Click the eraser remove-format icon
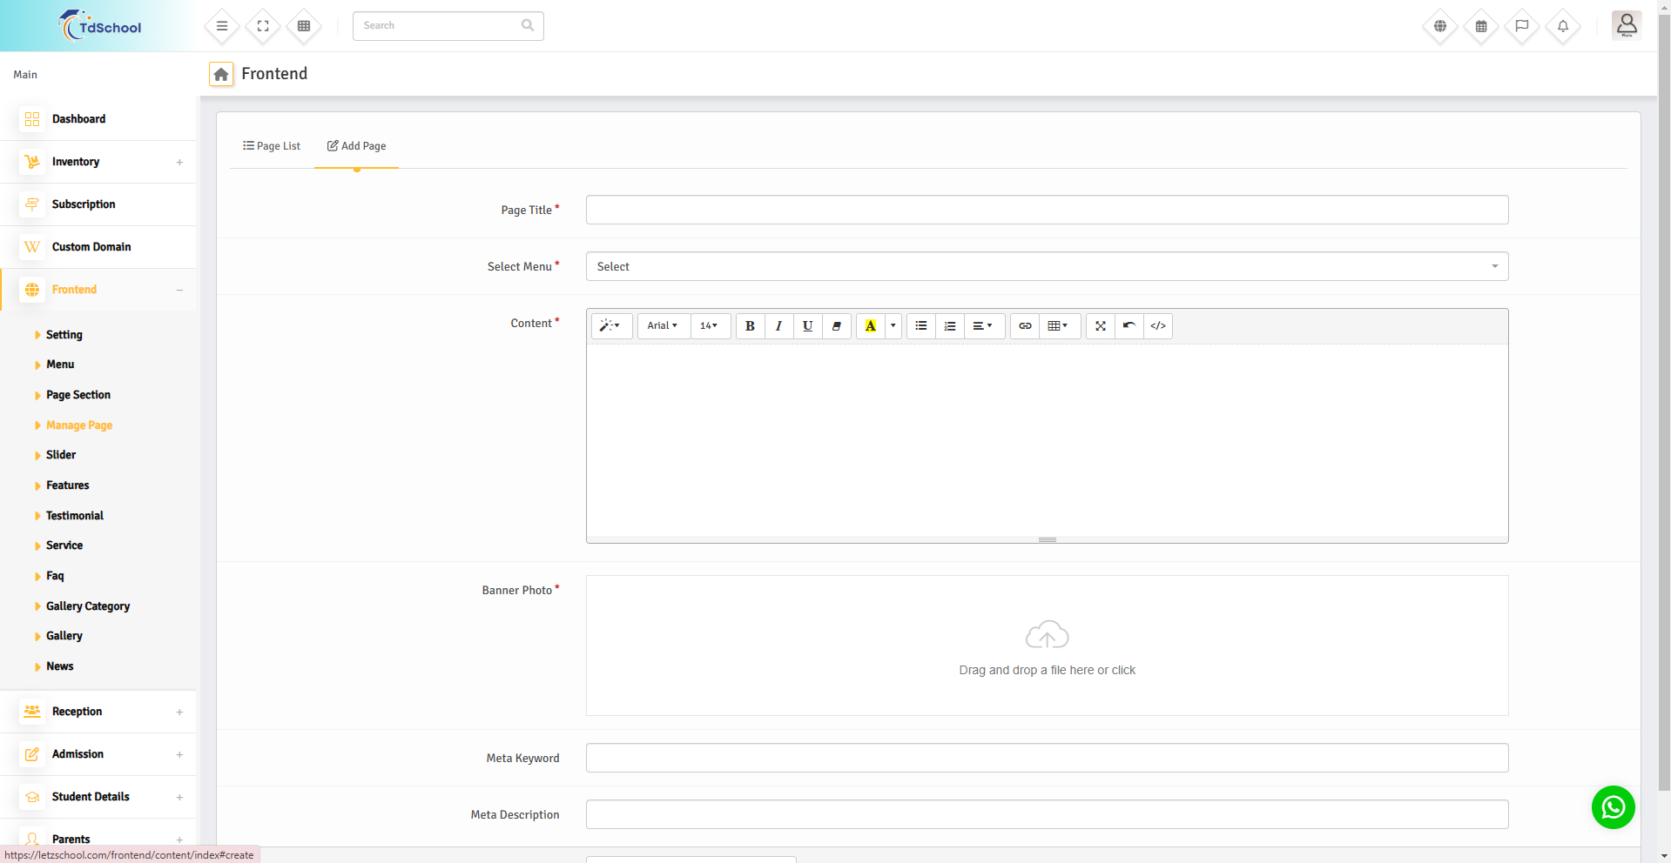 click(836, 326)
